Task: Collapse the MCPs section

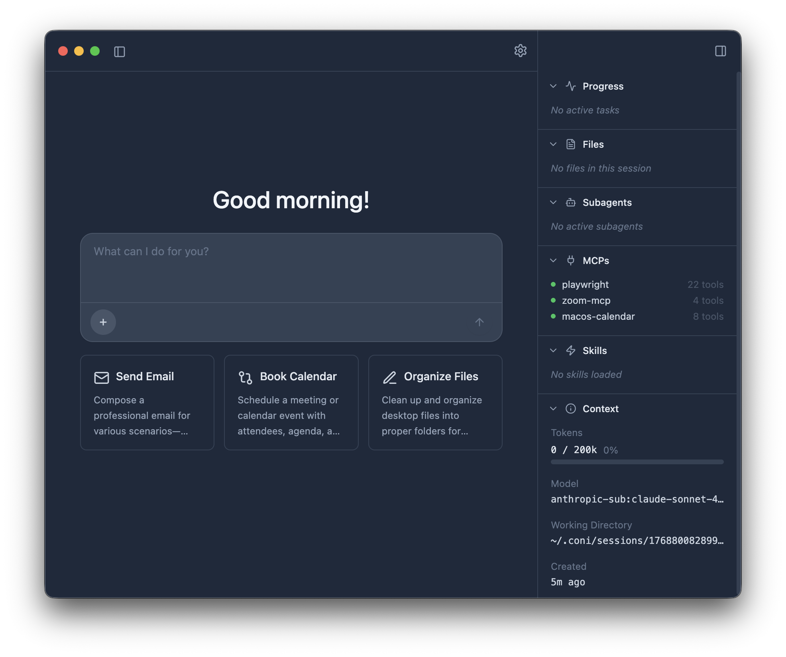Action: tap(553, 260)
